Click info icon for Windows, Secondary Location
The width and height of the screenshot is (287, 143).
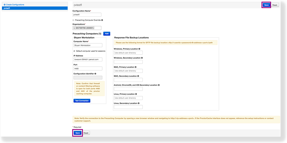point(142,58)
